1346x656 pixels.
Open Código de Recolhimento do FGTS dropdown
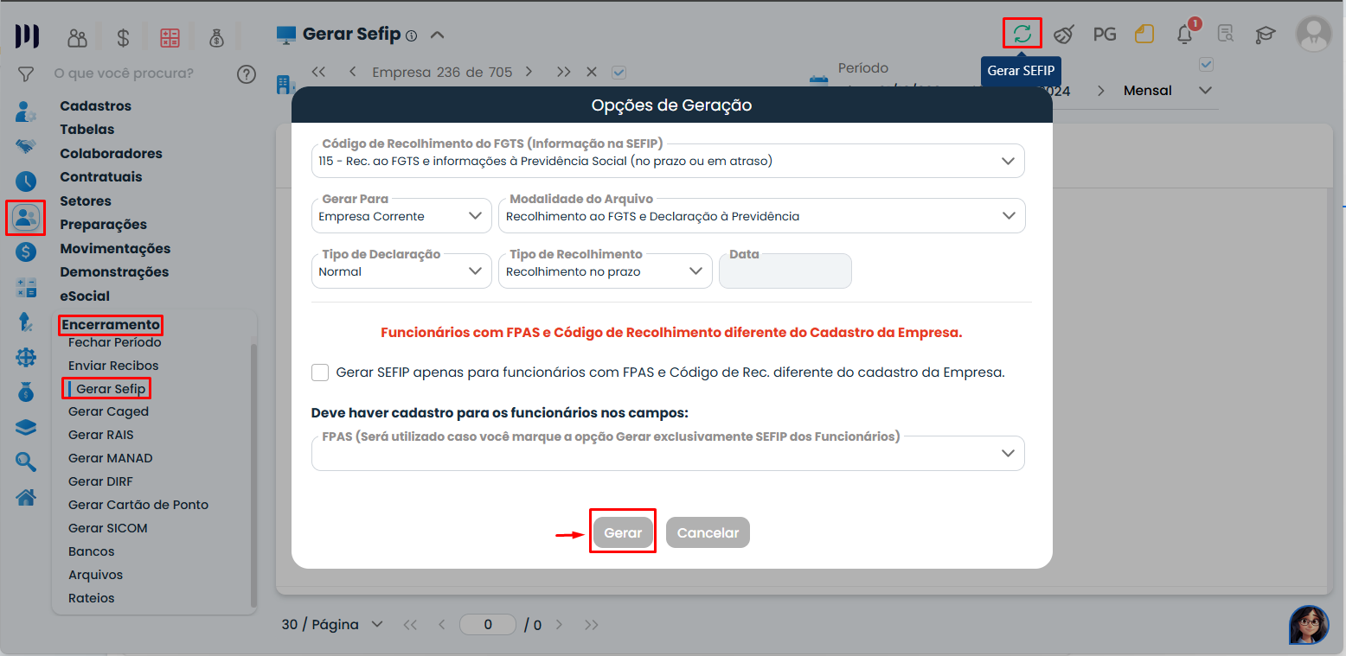click(668, 161)
